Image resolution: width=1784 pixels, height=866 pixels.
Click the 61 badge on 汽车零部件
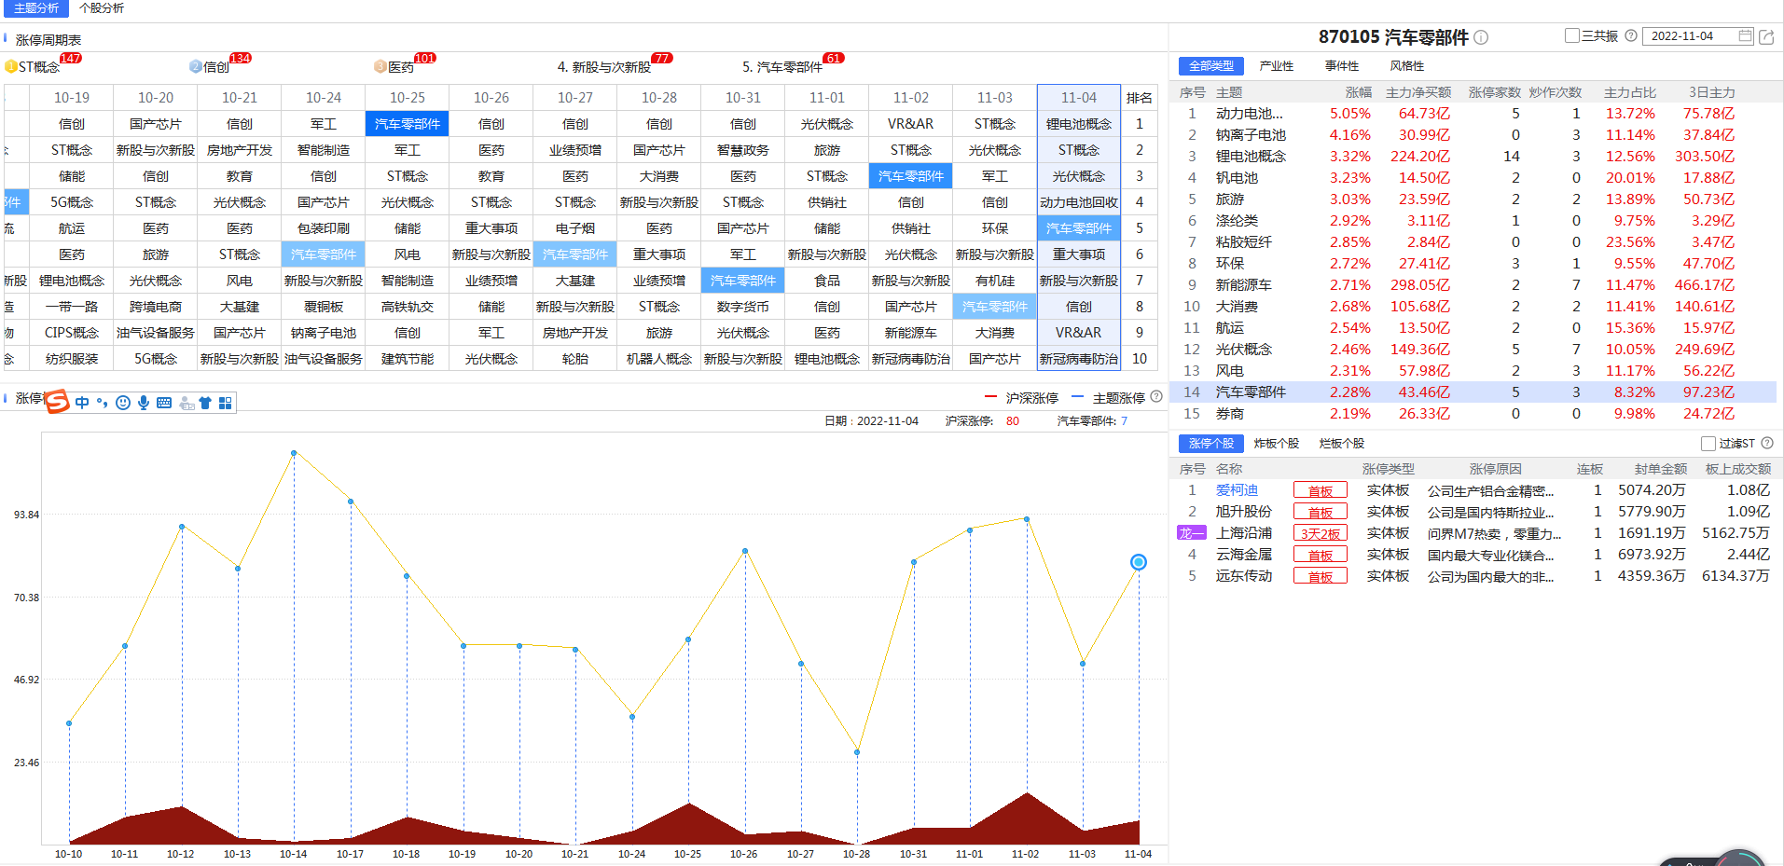(x=834, y=58)
